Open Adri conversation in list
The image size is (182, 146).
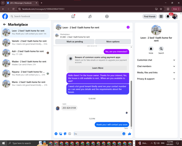click(25, 53)
